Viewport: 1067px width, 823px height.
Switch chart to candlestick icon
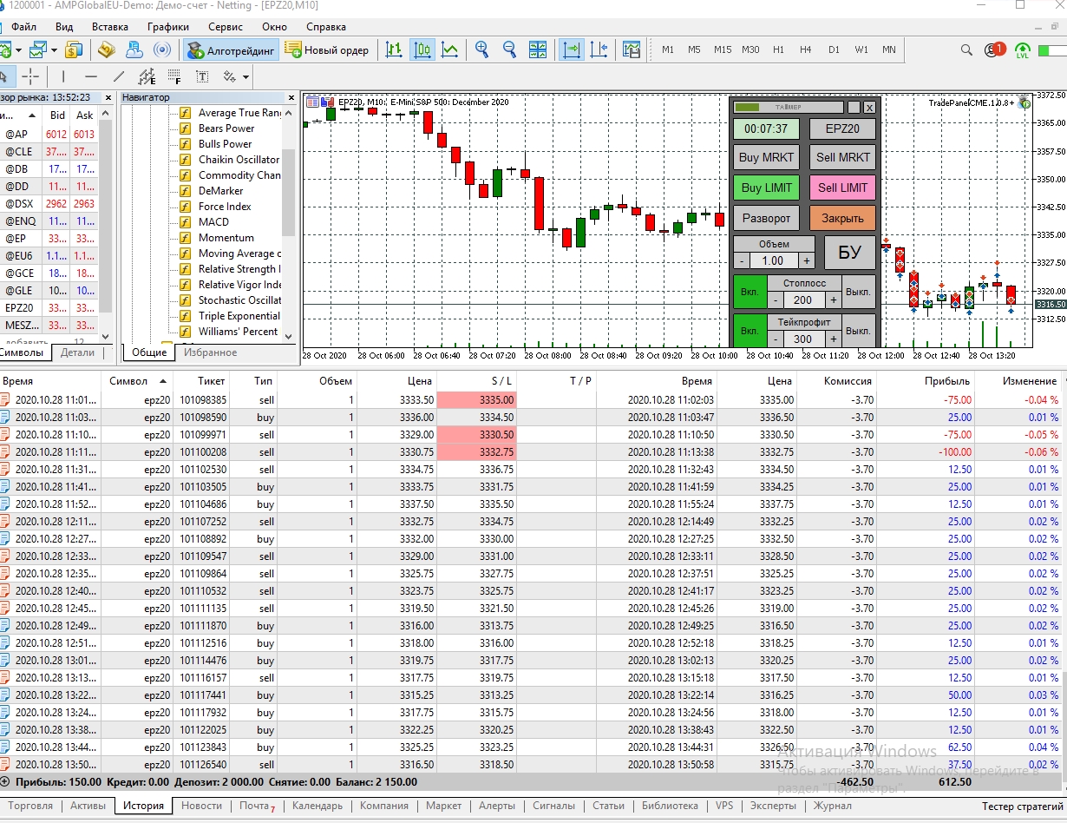[422, 50]
